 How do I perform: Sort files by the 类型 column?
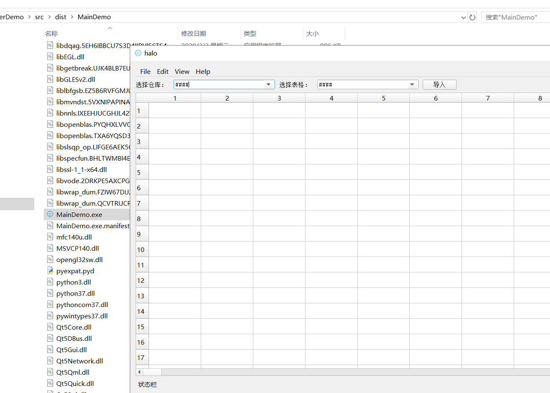pos(250,34)
